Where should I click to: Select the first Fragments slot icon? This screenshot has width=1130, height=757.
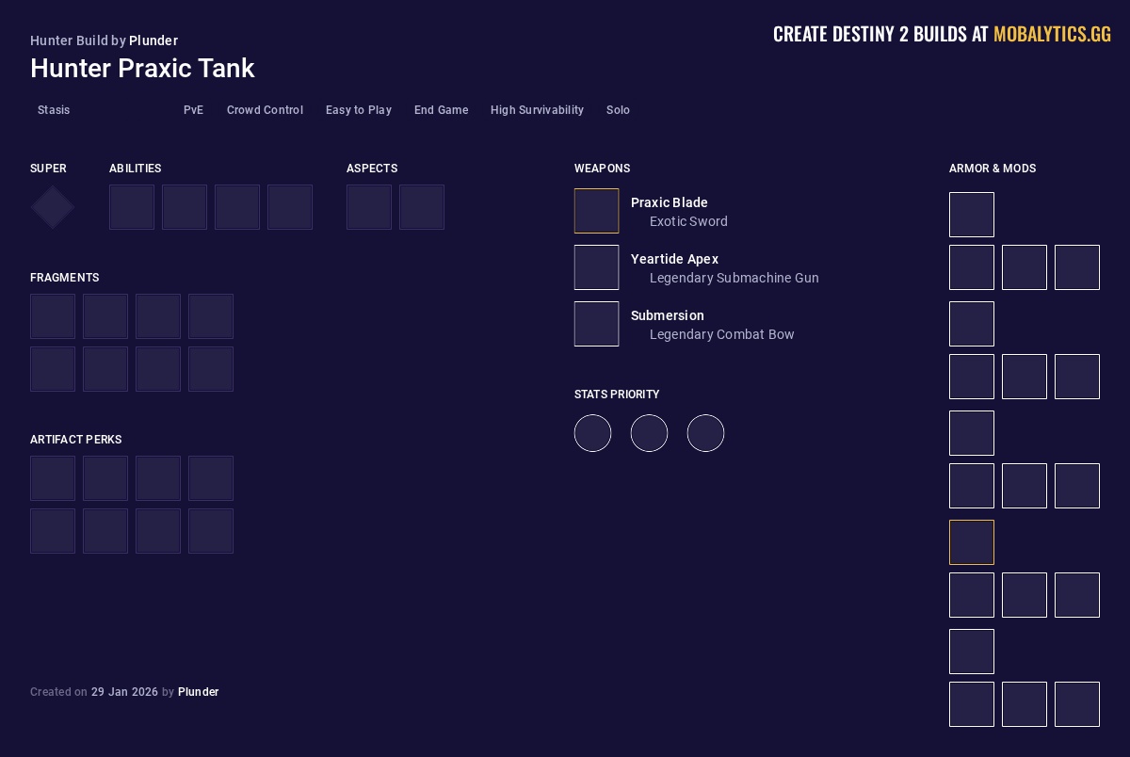(53, 316)
